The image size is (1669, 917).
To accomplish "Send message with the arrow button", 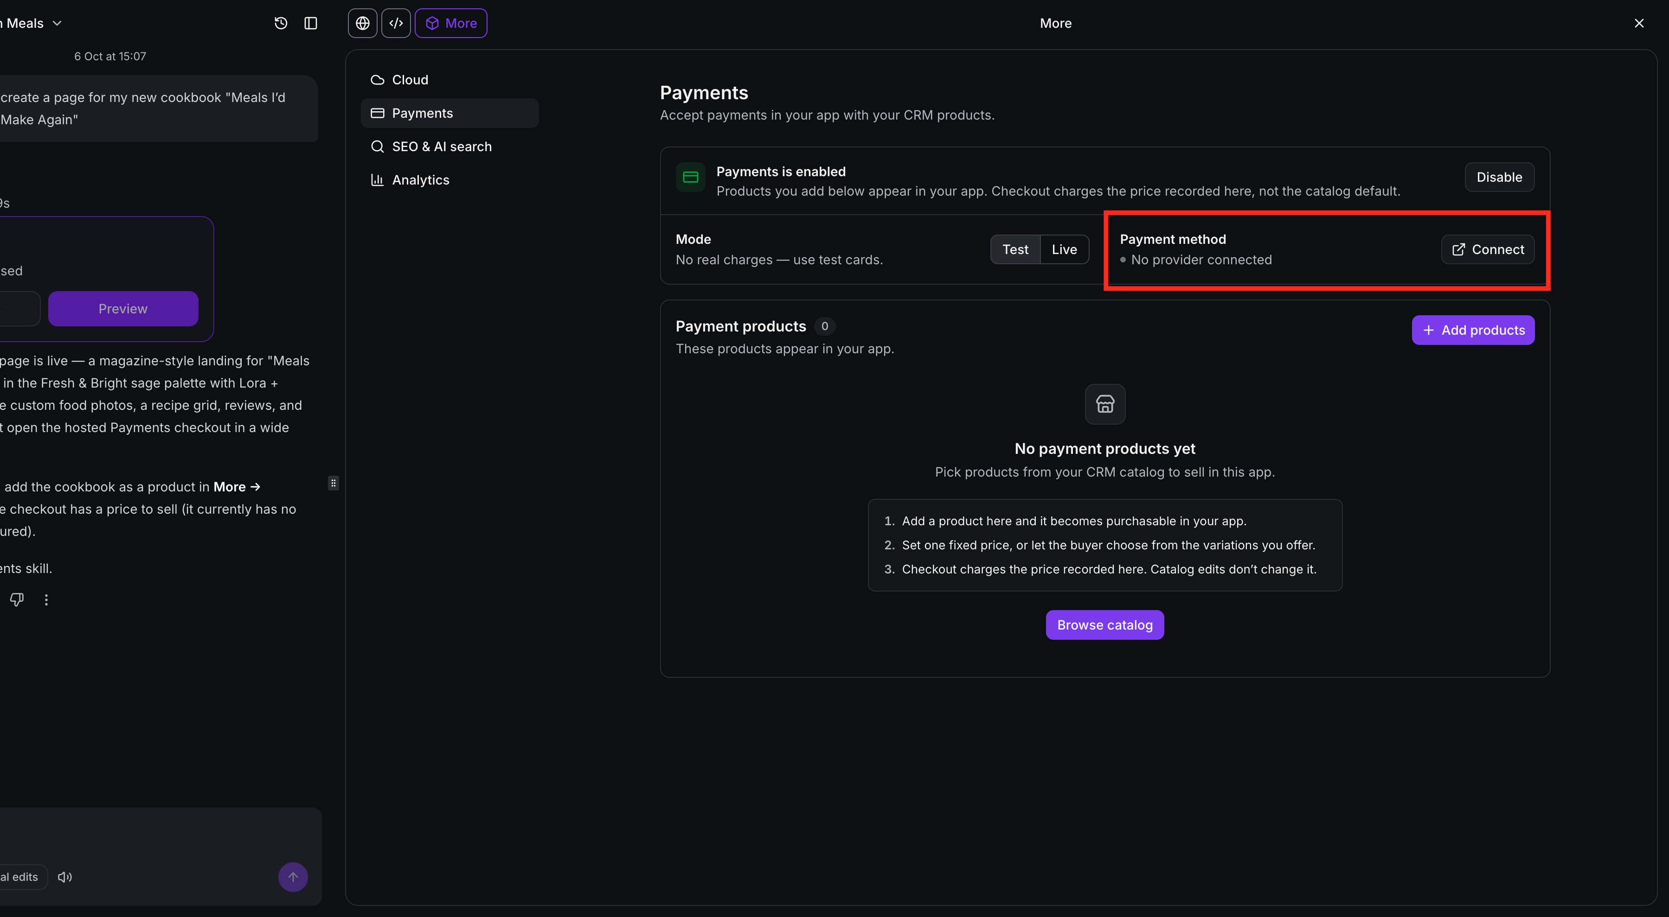I will (x=293, y=877).
